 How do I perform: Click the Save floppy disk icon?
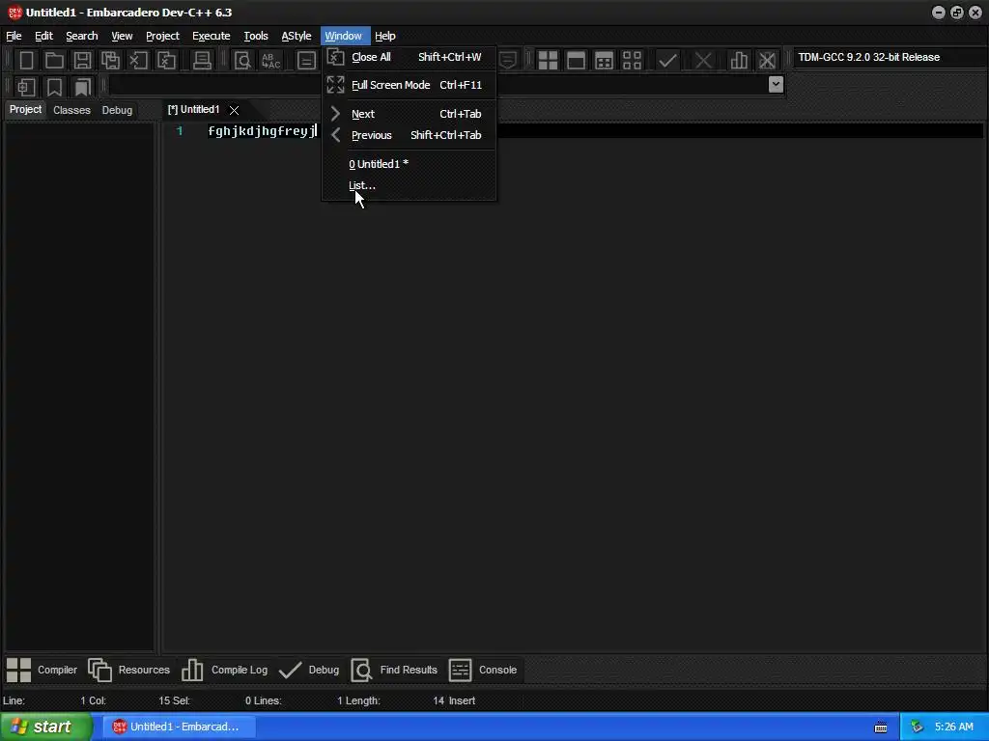[82, 61]
